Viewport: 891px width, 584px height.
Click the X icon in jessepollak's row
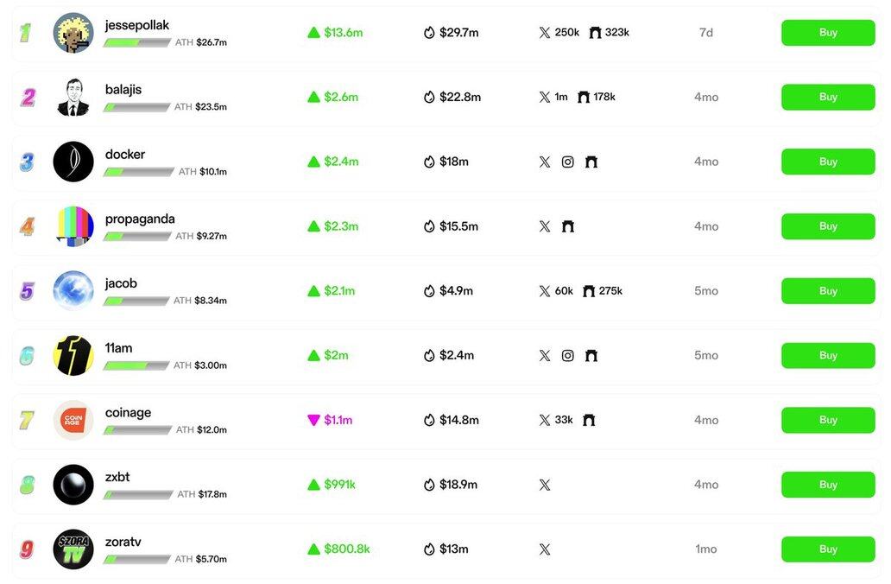pyautogui.click(x=544, y=33)
